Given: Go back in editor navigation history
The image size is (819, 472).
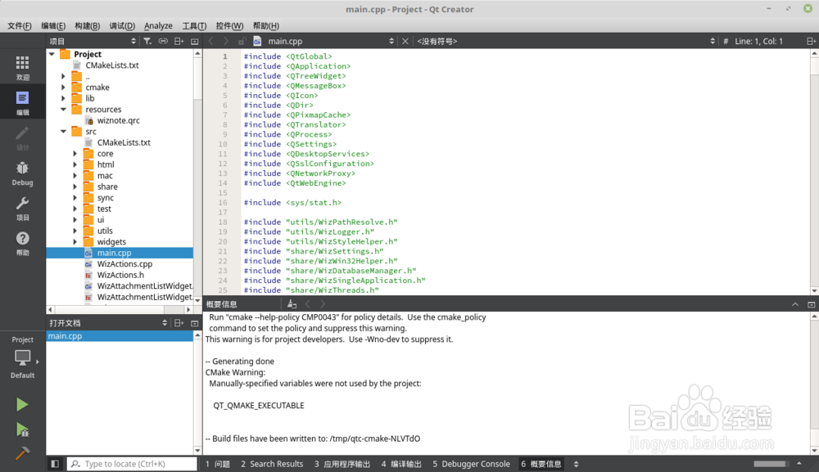Looking at the screenshot, I should (x=211, y=41).
